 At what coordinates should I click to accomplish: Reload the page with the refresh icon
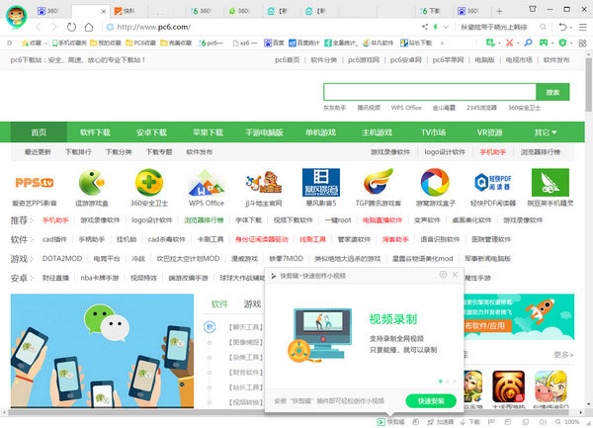(x=71, y=27)
